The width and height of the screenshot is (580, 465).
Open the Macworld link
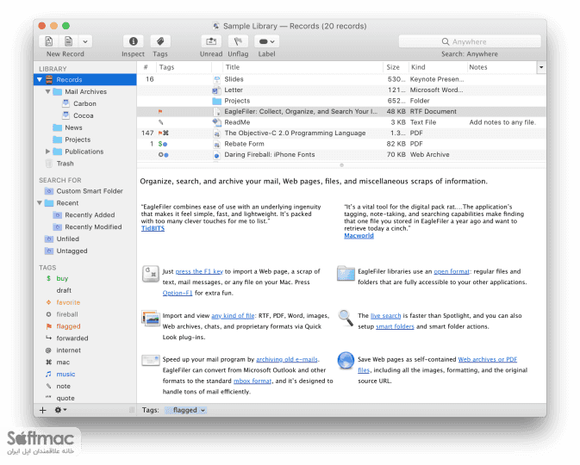[359, 236]
